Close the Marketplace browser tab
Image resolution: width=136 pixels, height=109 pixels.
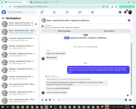[x=52, y=2]
